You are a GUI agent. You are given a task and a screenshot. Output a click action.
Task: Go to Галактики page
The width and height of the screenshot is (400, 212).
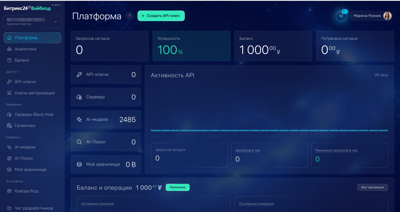32,125
